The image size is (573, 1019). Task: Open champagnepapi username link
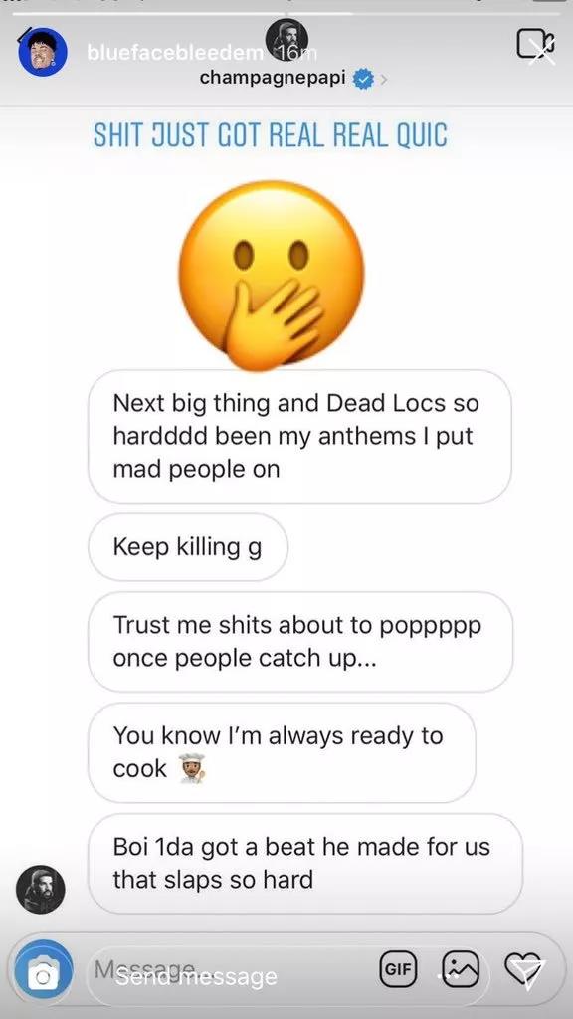tap(273, 78)
